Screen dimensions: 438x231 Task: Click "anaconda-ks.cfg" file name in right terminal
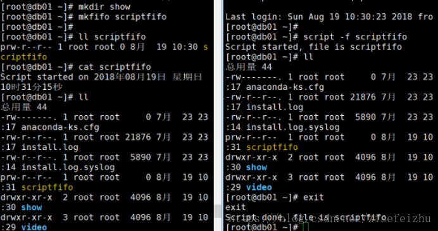(285, 87)
